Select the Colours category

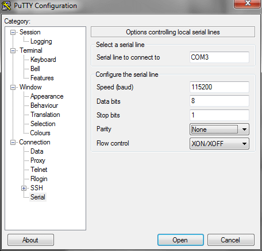click(x=40, y=133)
